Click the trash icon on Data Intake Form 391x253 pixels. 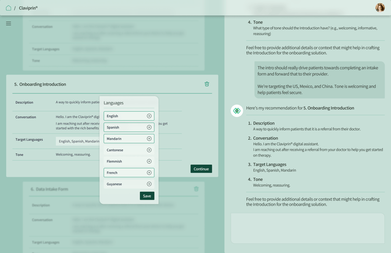[196, 189]
